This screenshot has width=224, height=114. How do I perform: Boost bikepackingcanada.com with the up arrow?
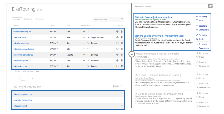coord(84,49)
